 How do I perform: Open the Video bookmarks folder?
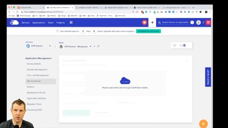point(91,16)
